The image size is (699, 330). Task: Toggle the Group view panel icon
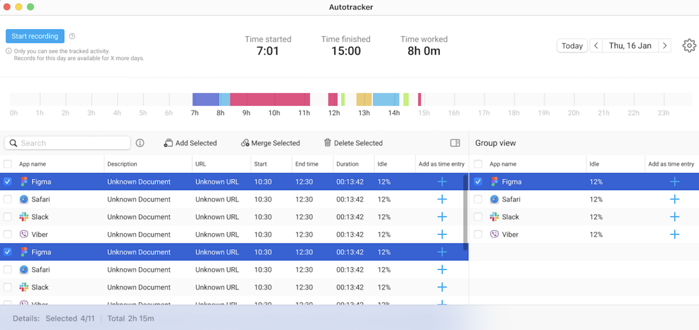(x=455, y=143)
